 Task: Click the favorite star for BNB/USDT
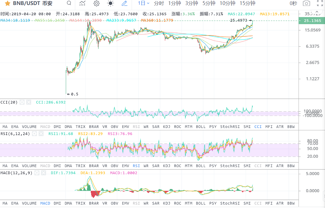pyautogui.click(x=8, y=4)
